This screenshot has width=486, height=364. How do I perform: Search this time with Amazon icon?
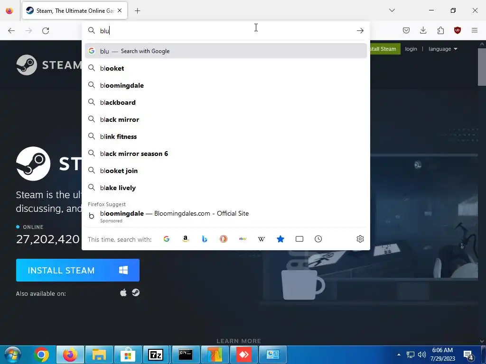tap(186, 239)
